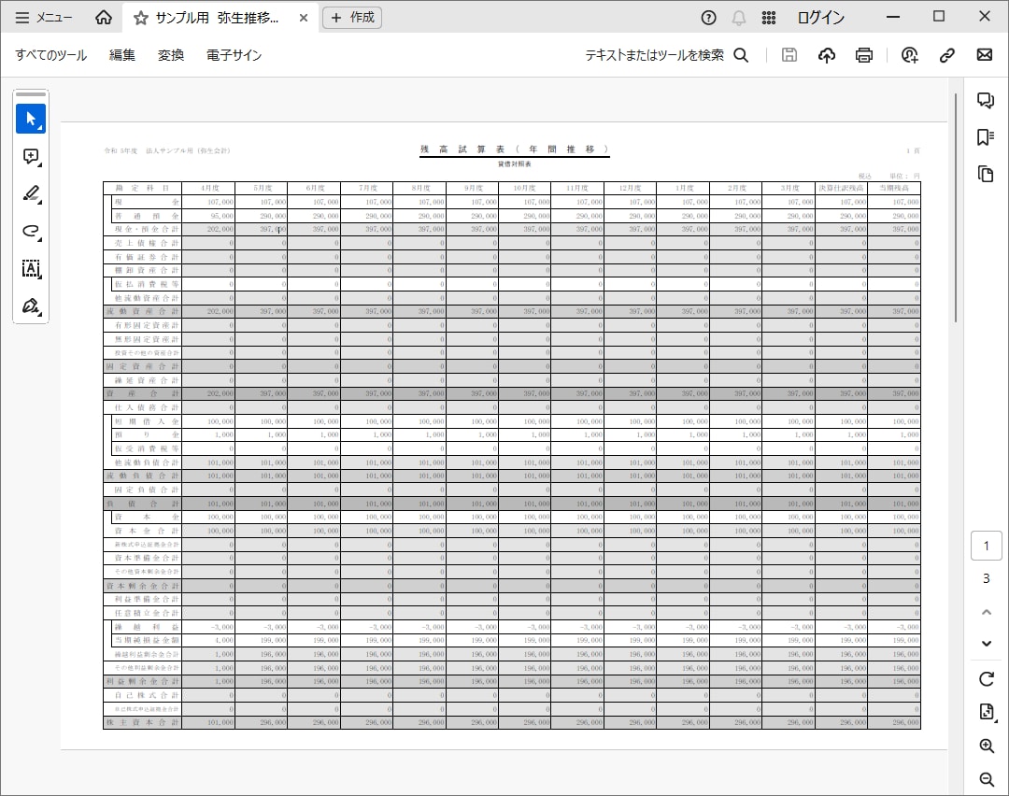Click the ログイン sign-in link
The width and height of the screenshot is (1009, 796).
coord(820,18)
